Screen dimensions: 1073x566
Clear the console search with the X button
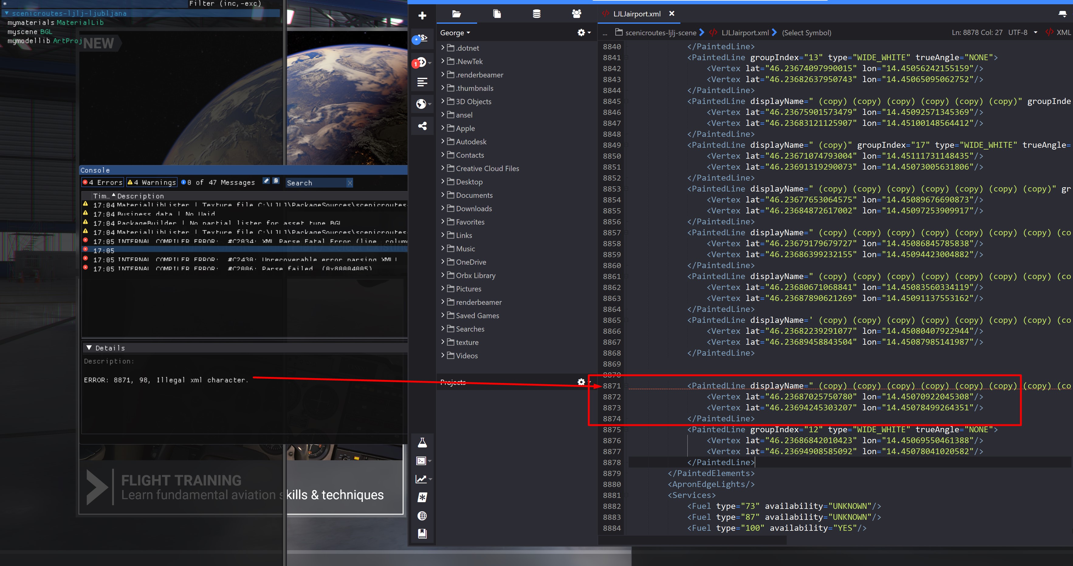pos(349,183)
